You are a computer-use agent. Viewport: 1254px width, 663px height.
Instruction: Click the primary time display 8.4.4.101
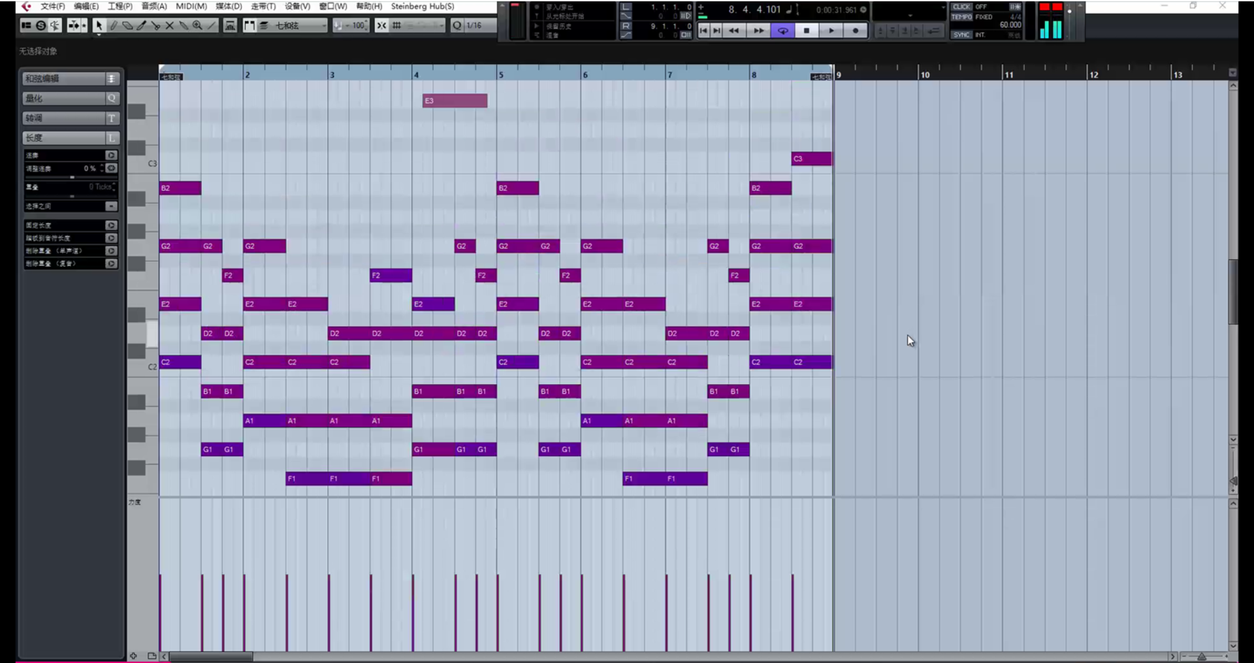click(x=754, y=9)
